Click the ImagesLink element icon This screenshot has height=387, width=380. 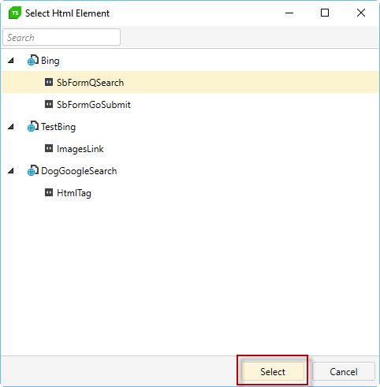49,148
